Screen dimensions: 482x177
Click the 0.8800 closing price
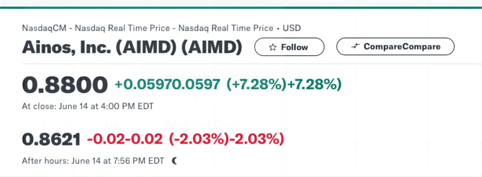point(65,85)
